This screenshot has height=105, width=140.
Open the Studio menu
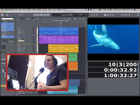tap(44, 10)
